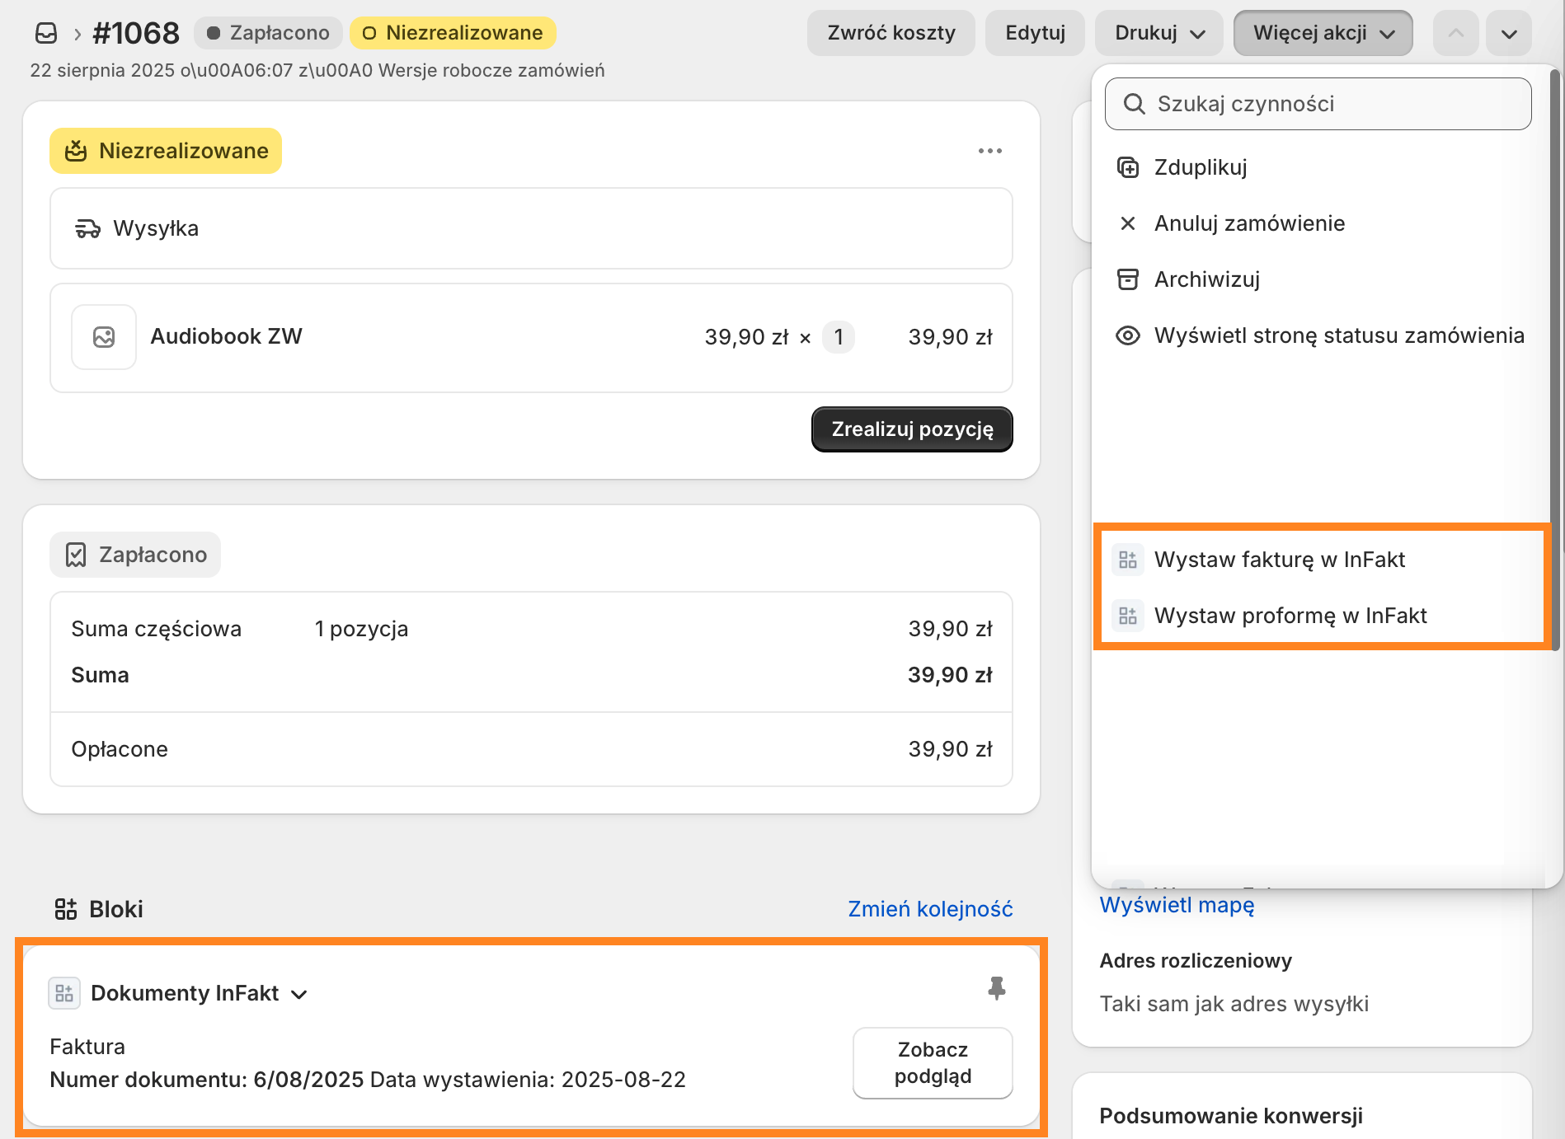Collapse the Dokumenty InFakt block via its chevron

(x=300, y=994)
